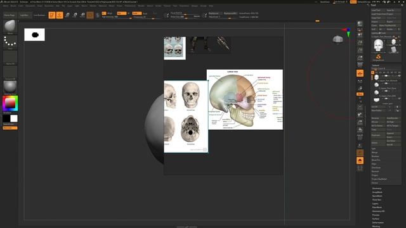406x228 pixels.
Task: Click the Zoom3D icon on right shelf
Action: (x=360, y=122)
